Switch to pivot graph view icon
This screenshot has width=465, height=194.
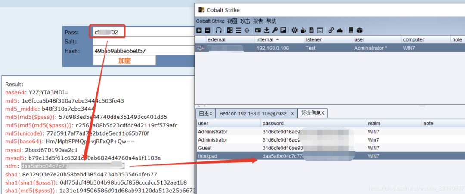pyautogui.click(x=230, y=30)
